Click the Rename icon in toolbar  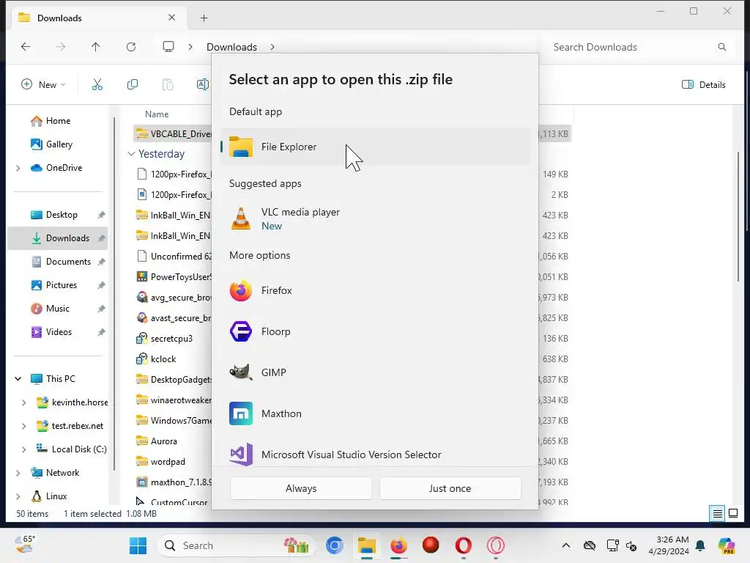click(x=203, y=85)
